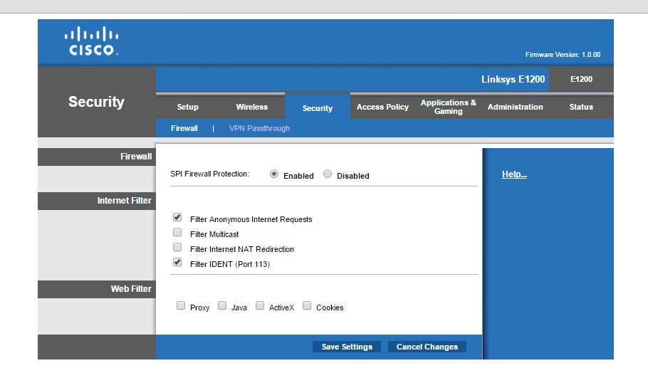648x378 pixels.
Task: Select the Security tab
Action: 318,107
